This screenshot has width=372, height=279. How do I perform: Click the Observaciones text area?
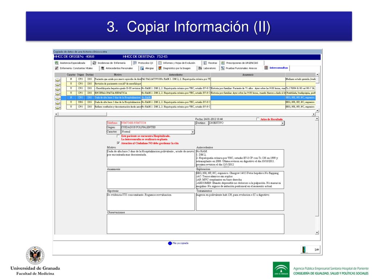(195, 224)
